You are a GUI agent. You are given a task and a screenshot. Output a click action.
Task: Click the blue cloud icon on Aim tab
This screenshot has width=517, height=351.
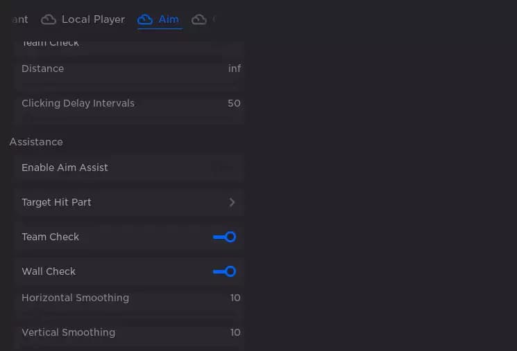click(x=145, y=19)
